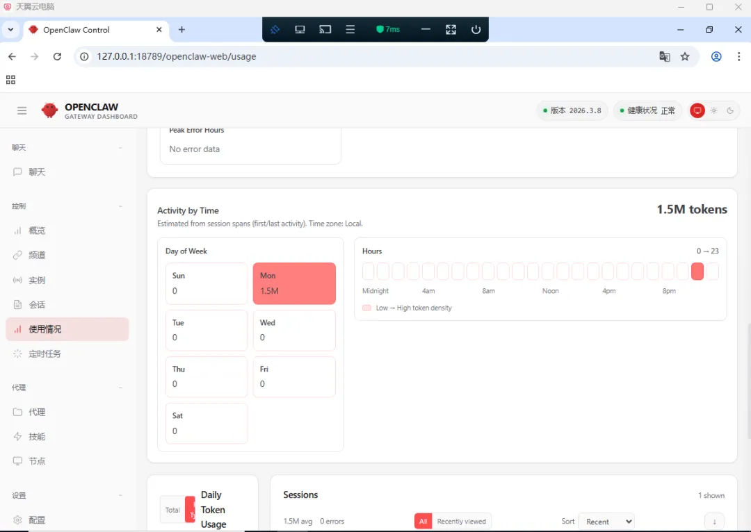Select the Fri day card

pyautogui.click(x=294, y=376)
